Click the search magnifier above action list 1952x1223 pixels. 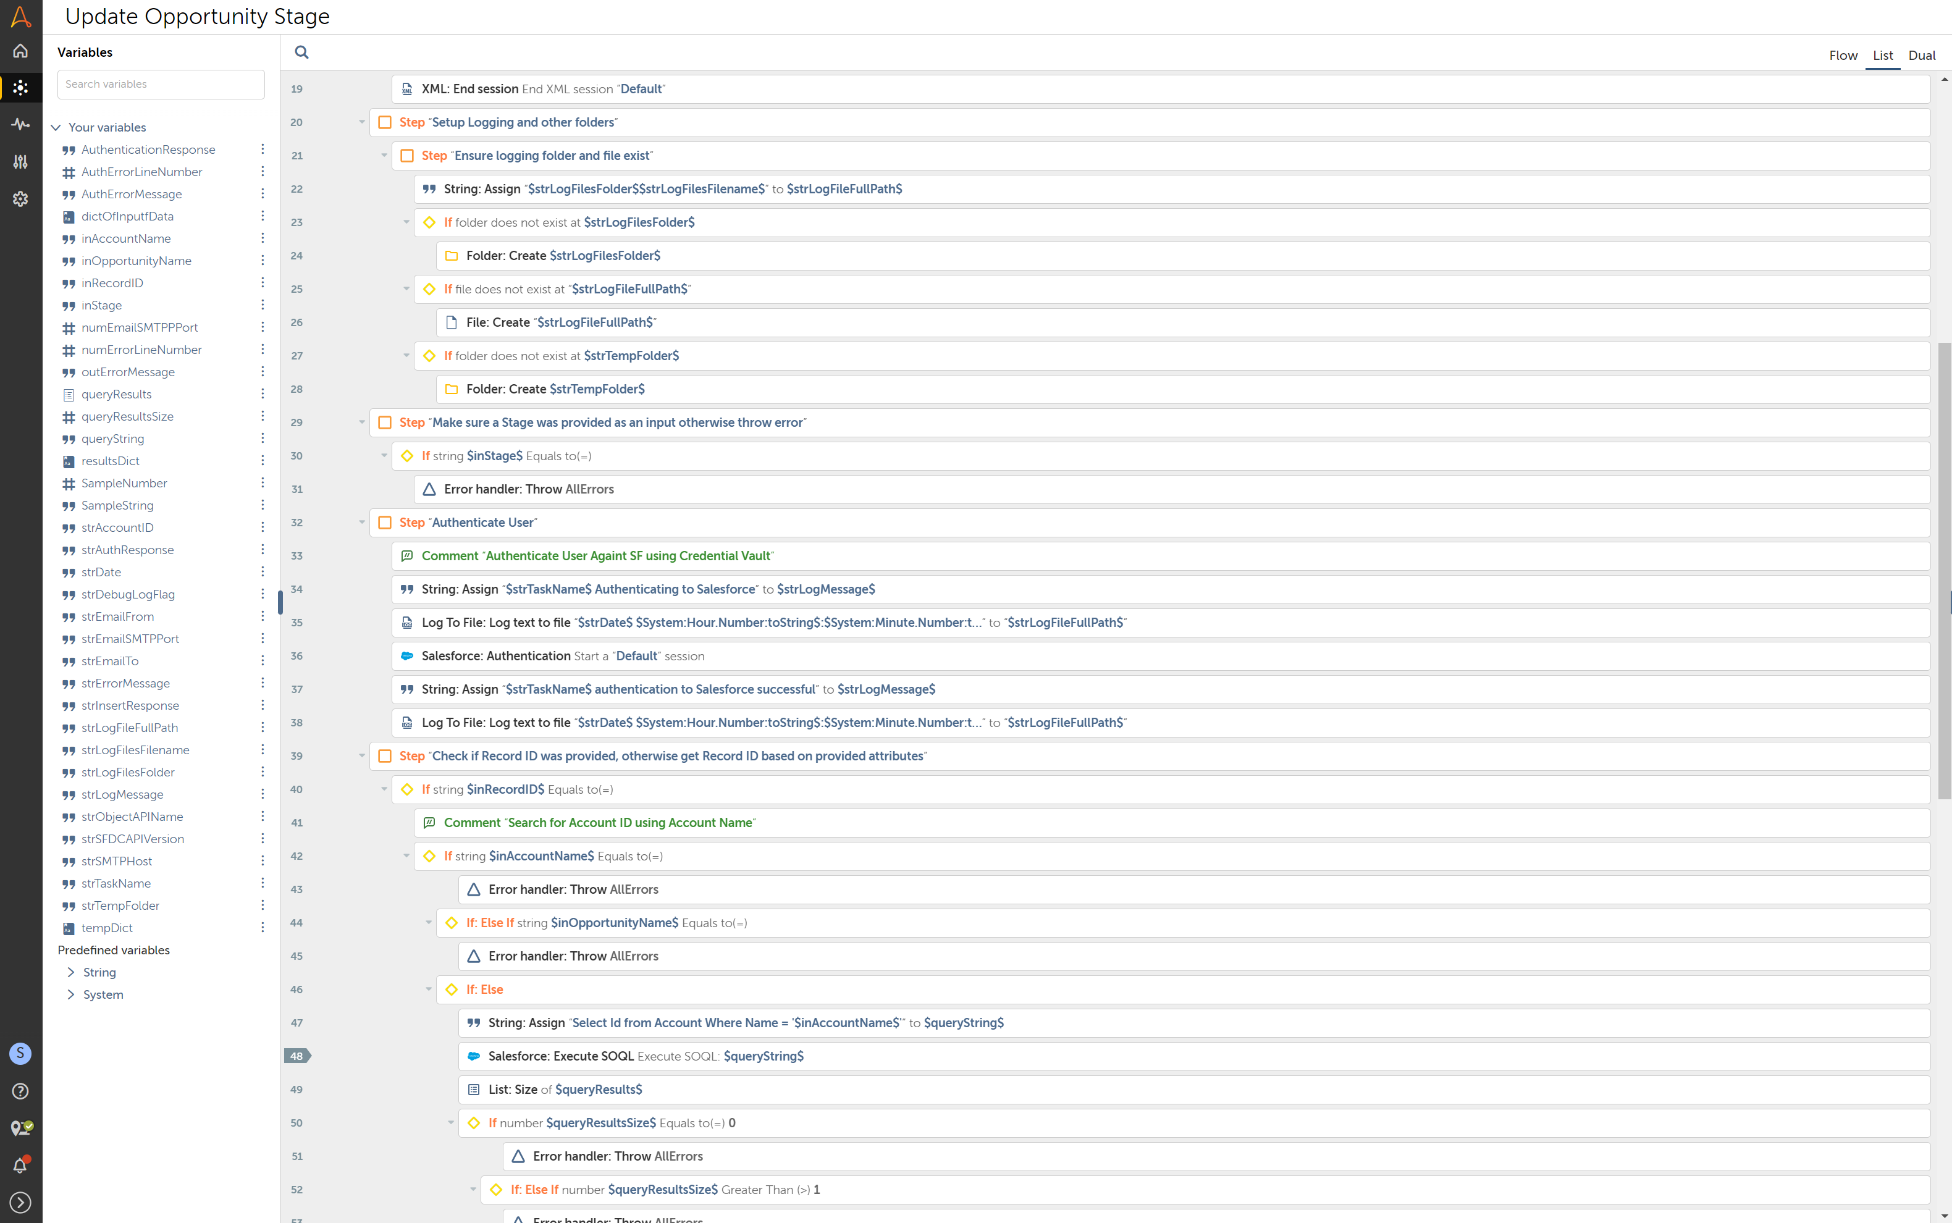[x=301, y=53]
